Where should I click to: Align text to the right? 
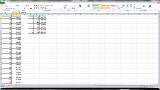click(38, 8)
